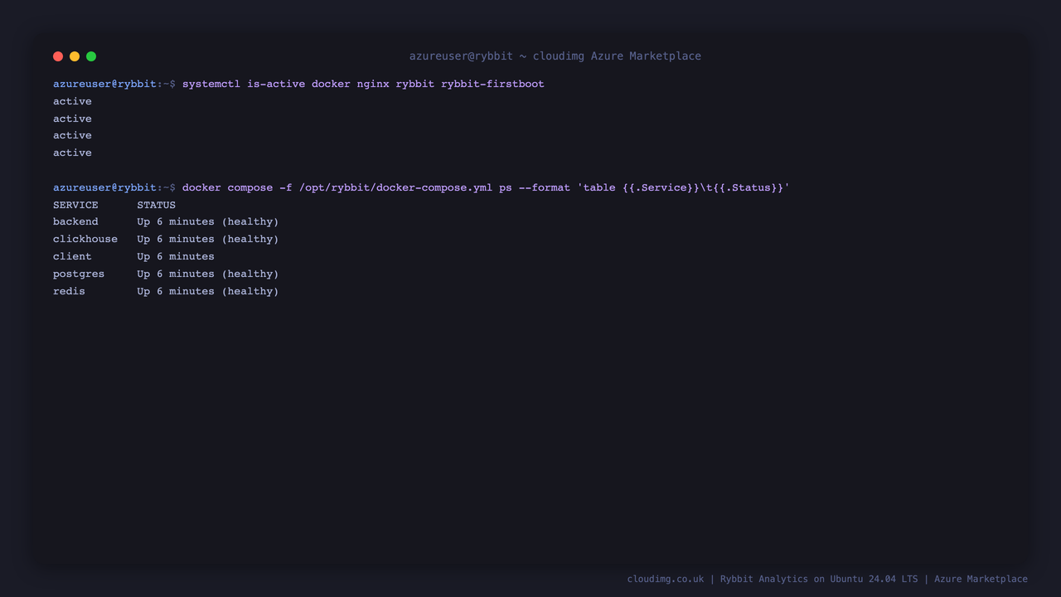Screen dimensions: 1061x597
Task: Click the client row 'Up 6 minutes' status
Action: pyautogui.click(x=176, y=256)
